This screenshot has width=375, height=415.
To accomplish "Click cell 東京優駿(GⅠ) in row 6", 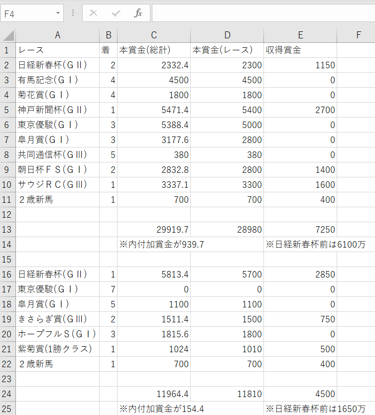I will [57, 125].
